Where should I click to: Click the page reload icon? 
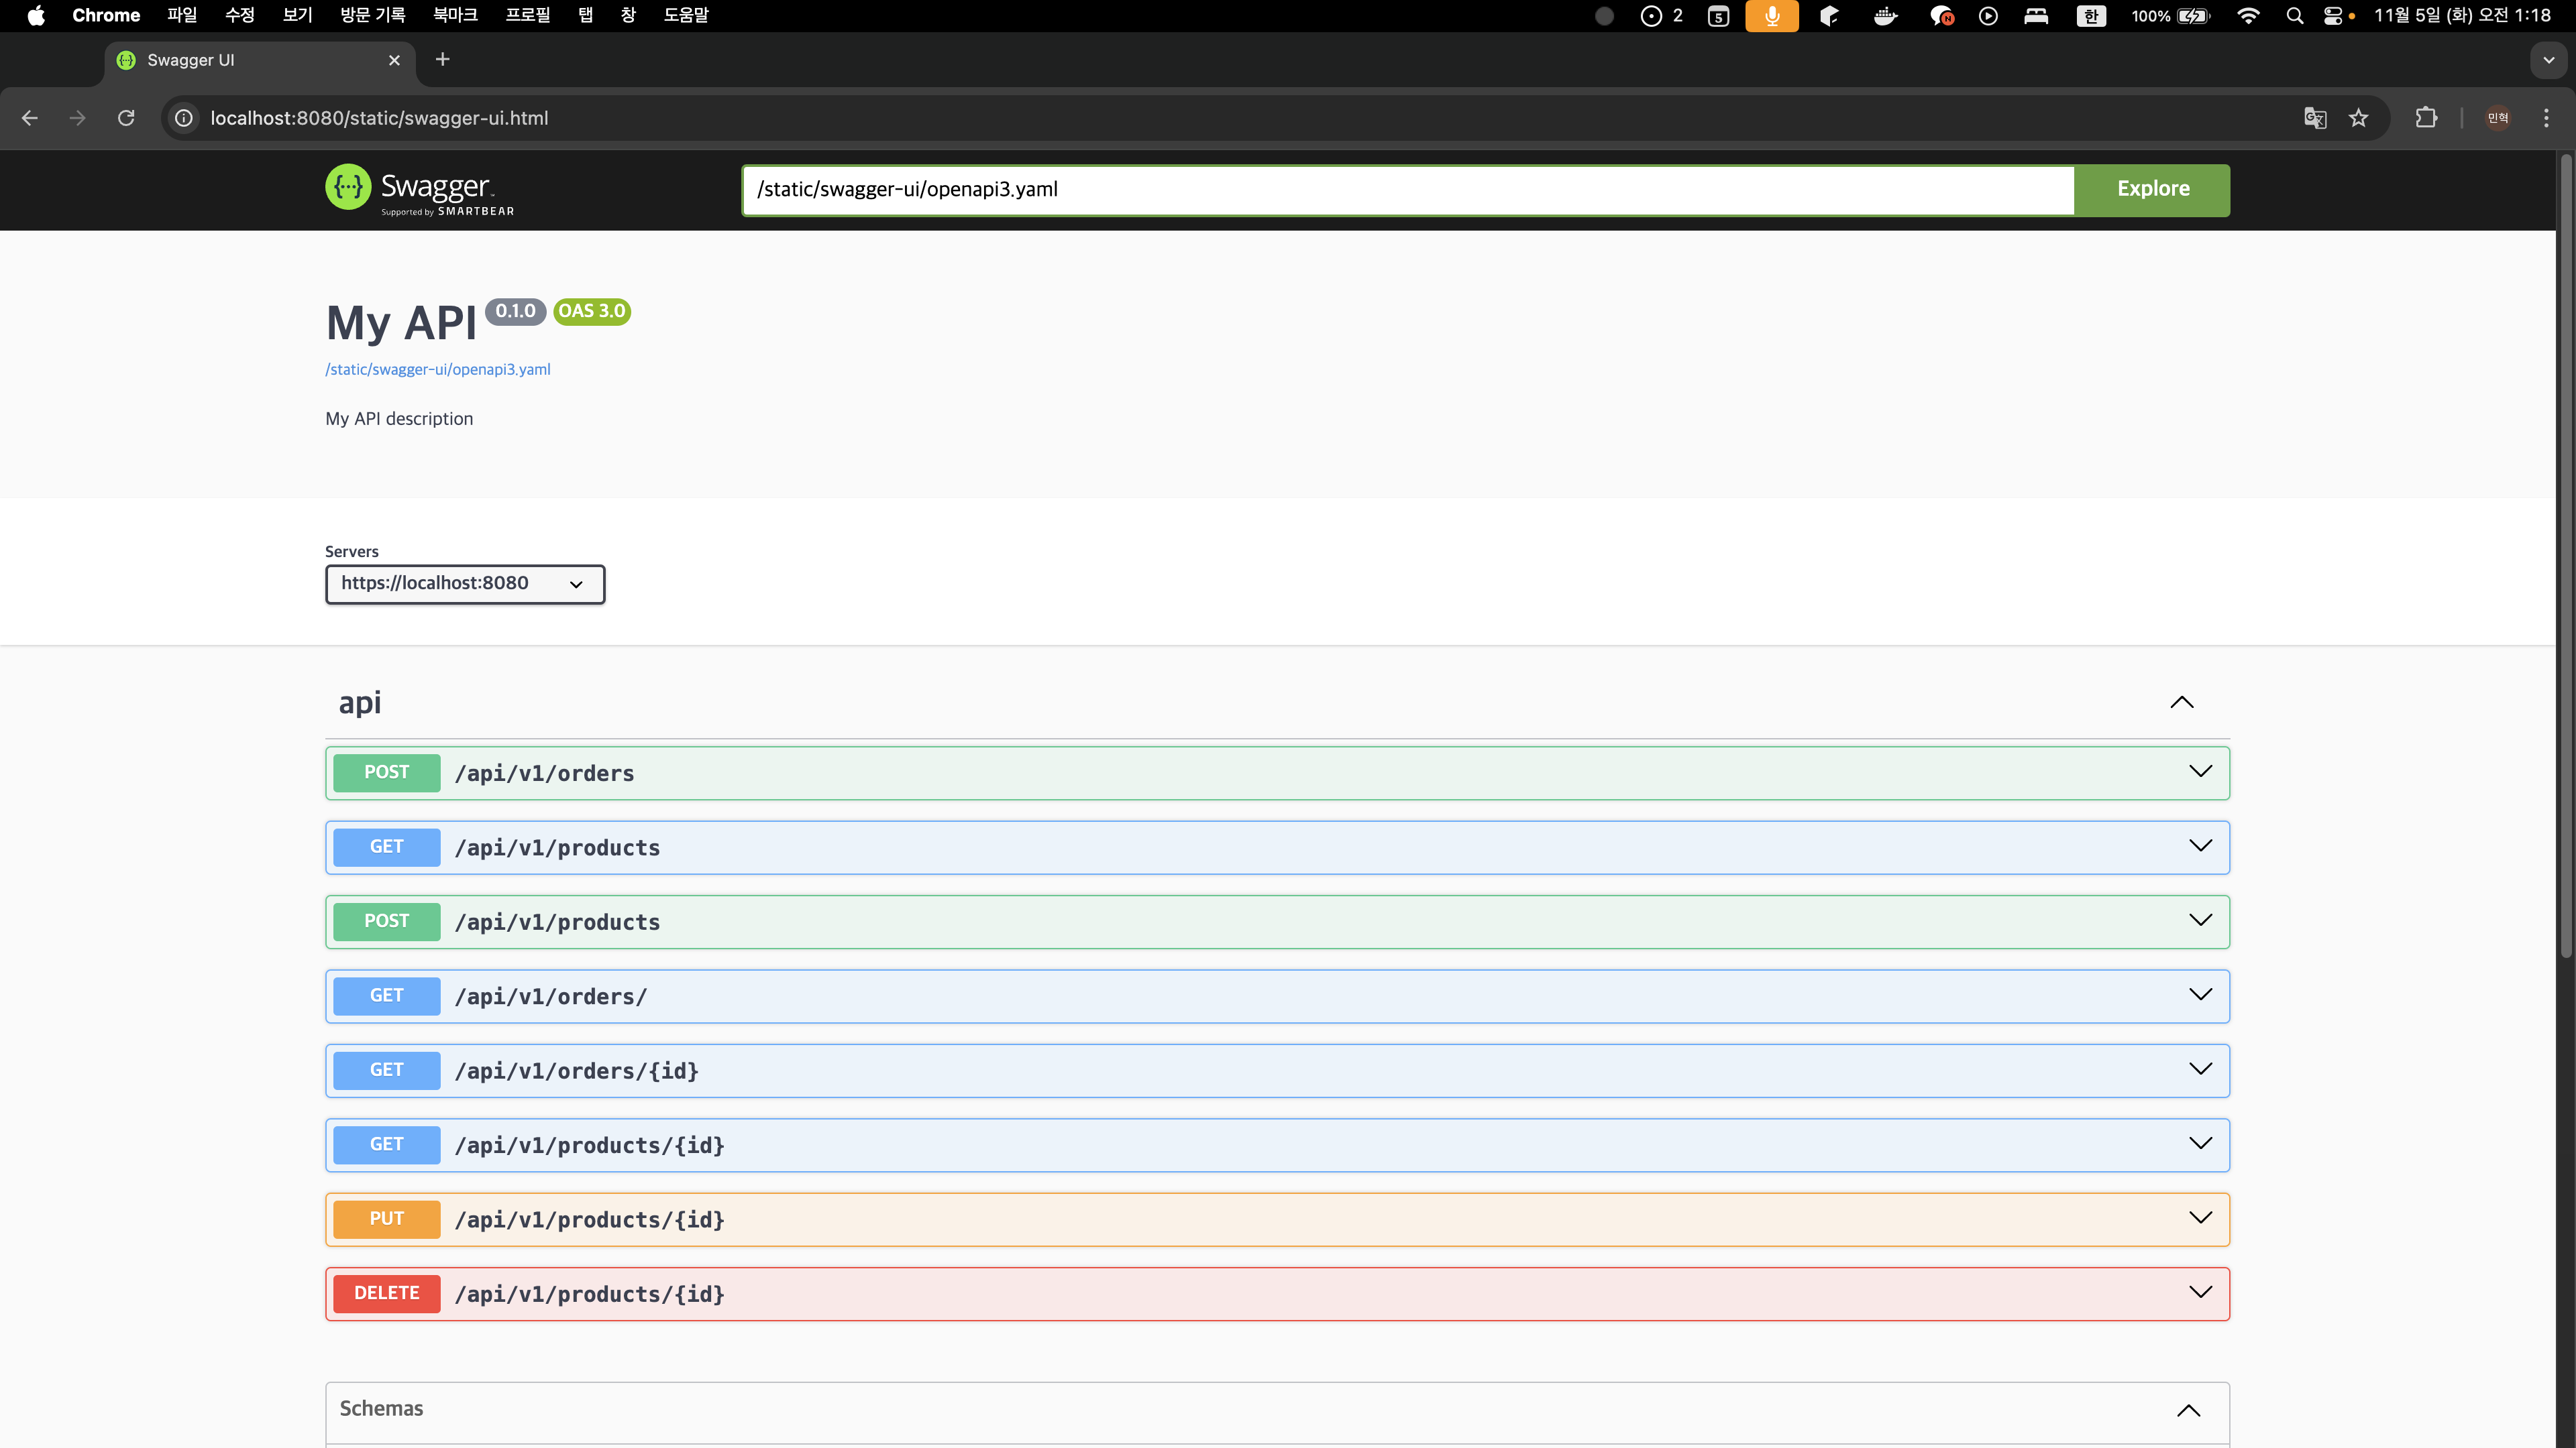[x=126, y=118]
